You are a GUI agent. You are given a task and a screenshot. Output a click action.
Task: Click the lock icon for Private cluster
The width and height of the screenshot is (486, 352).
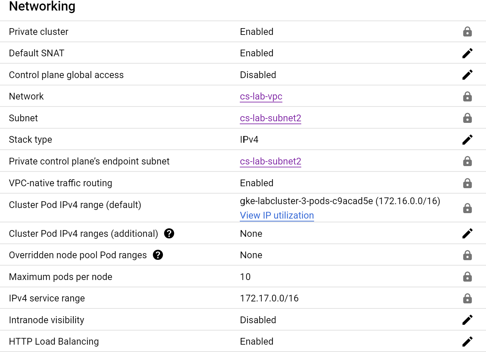(467, 31)
